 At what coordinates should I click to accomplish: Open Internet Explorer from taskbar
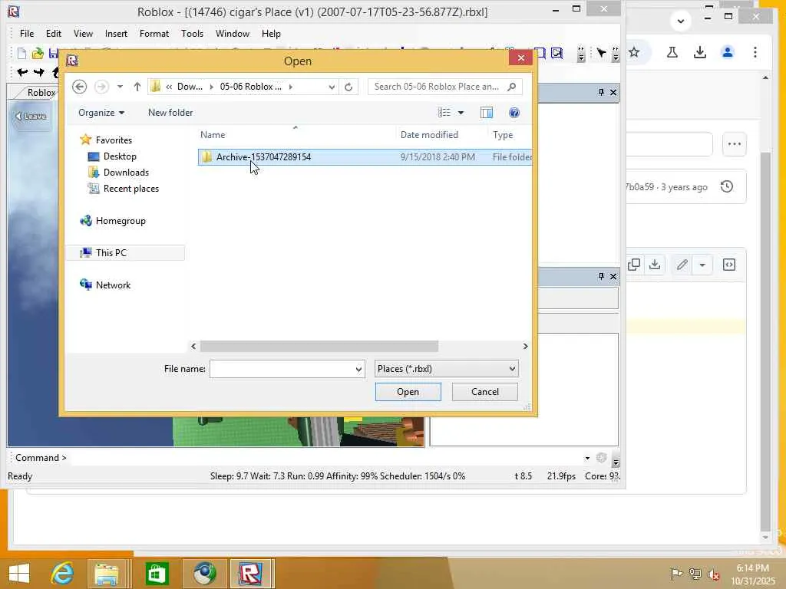tap(63, 574)
